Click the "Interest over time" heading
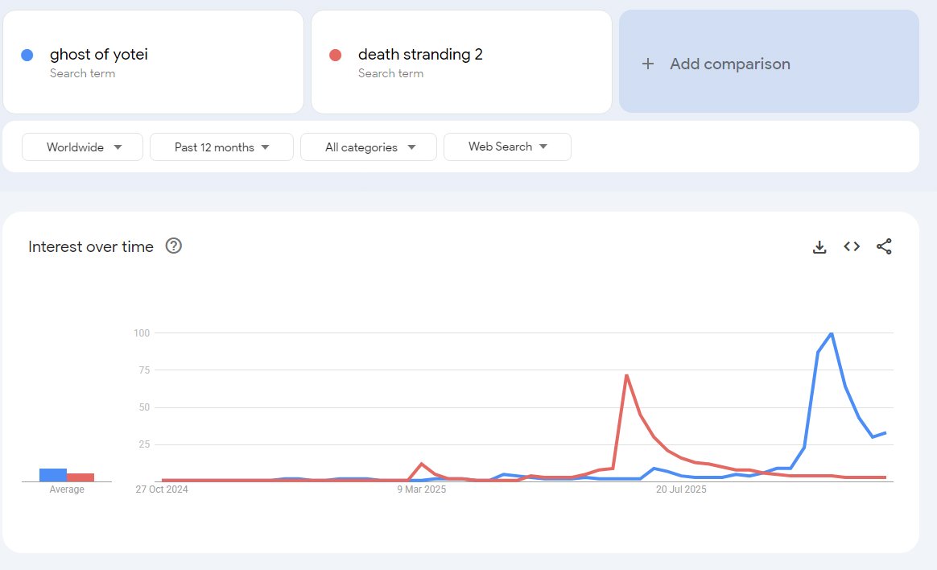 click(91, 247)
